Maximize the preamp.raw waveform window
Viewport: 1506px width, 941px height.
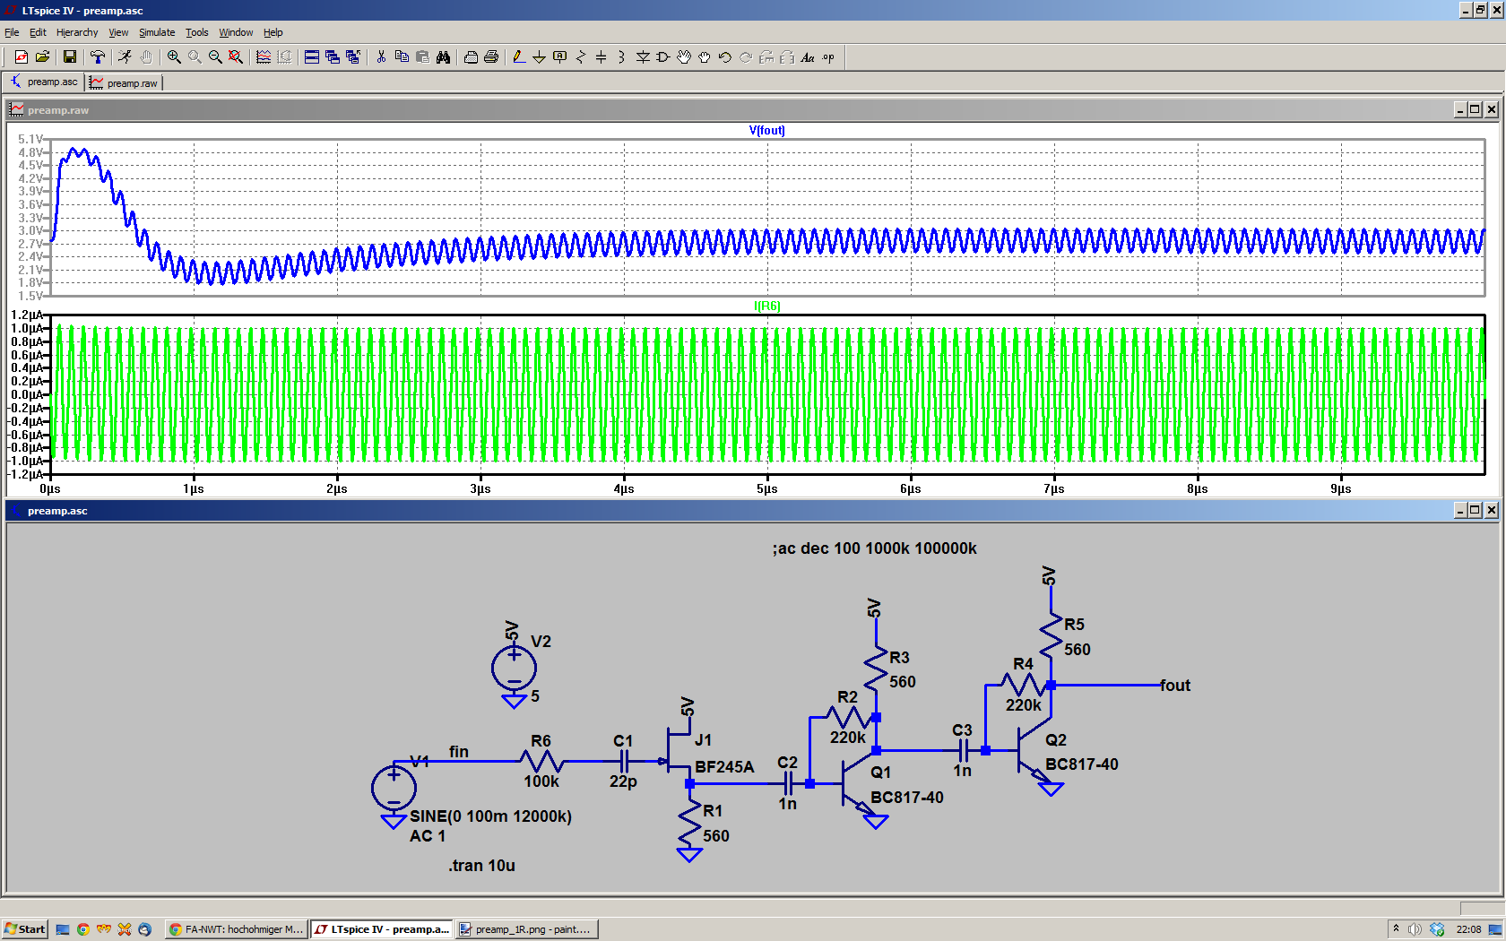pos(1475,109)
